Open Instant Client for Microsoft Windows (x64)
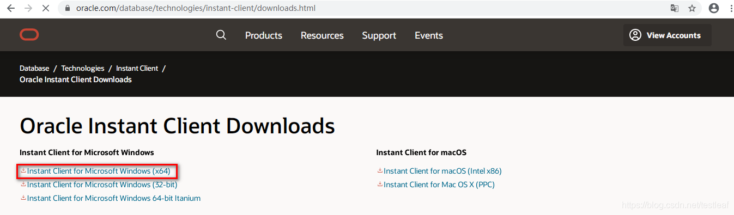The image size is (734, 215). tap(99, 171)
